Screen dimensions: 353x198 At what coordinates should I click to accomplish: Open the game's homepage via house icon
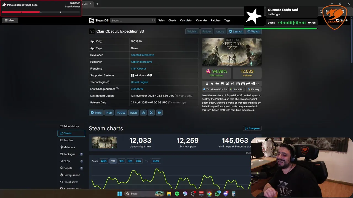click(143, 112)
